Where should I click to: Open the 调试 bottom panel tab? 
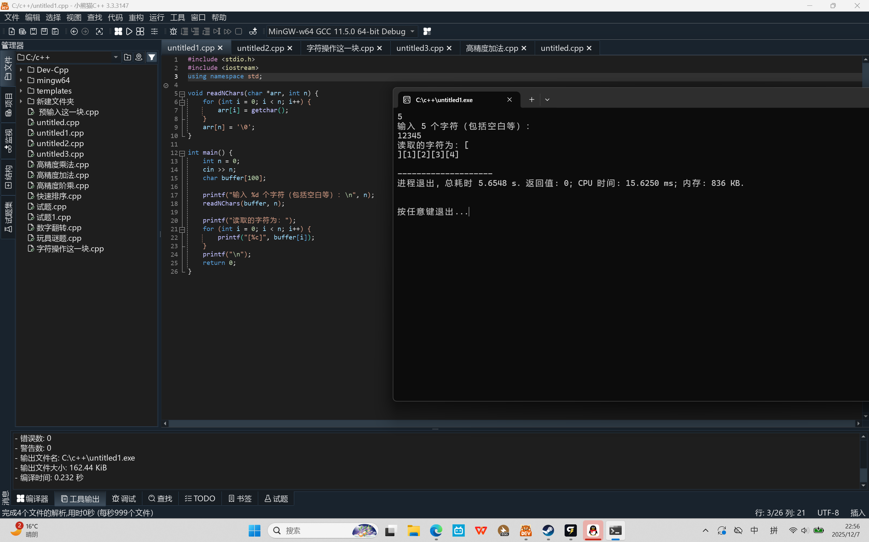point(124,499)
